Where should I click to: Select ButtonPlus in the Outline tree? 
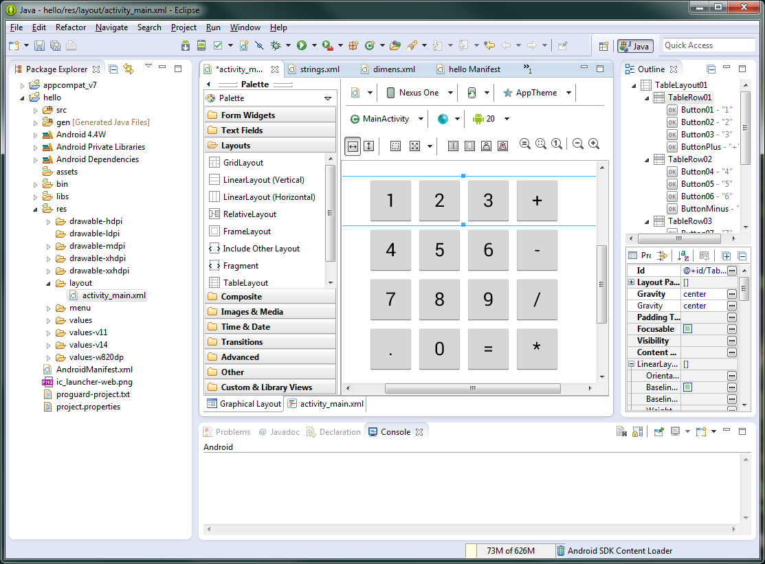coord(700,147)
